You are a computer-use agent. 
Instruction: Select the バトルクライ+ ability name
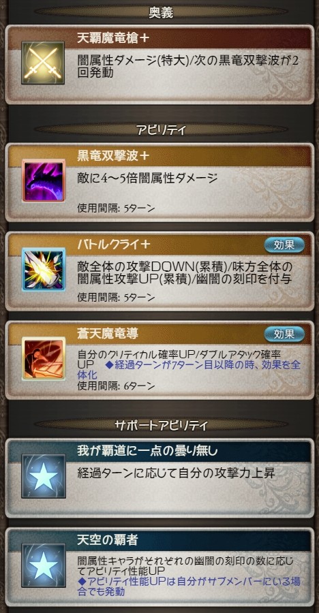[x=115, y=244]
